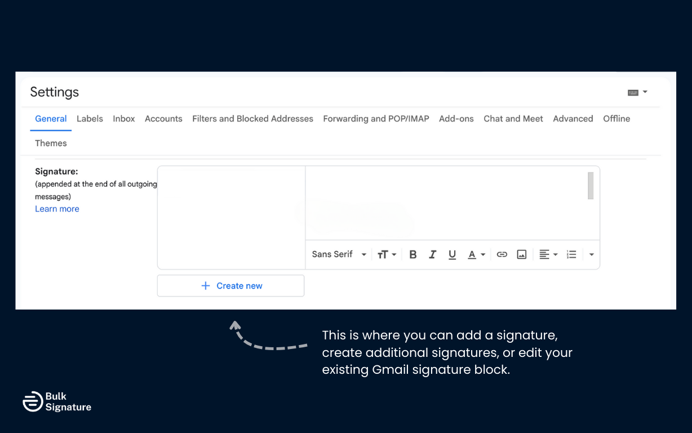
Task: Insert a link into the signature
Action: [502, 254]
